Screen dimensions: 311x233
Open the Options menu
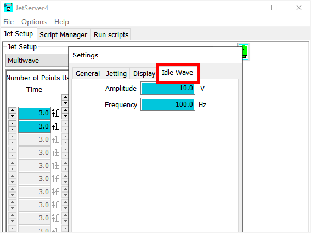click(34, 21)
